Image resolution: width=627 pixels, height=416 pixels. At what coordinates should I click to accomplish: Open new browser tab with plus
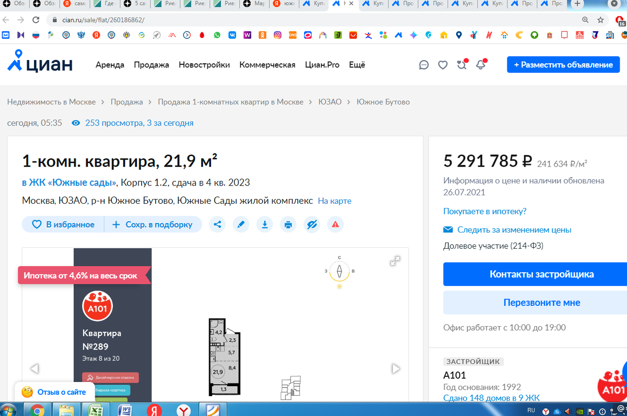point(577,4)
